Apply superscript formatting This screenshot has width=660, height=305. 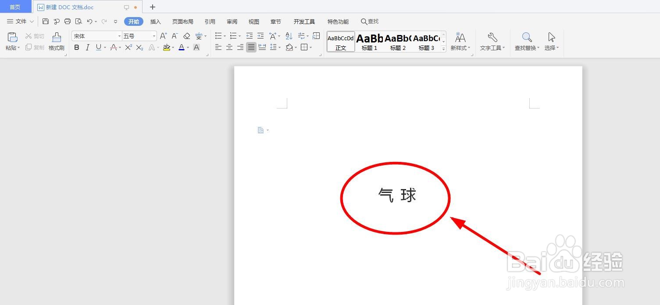coord(128,47)
